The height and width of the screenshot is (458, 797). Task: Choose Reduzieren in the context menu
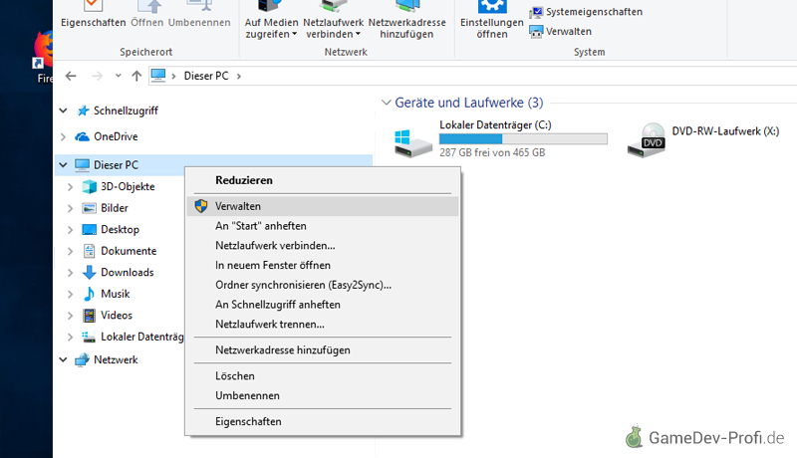(323, 180)
